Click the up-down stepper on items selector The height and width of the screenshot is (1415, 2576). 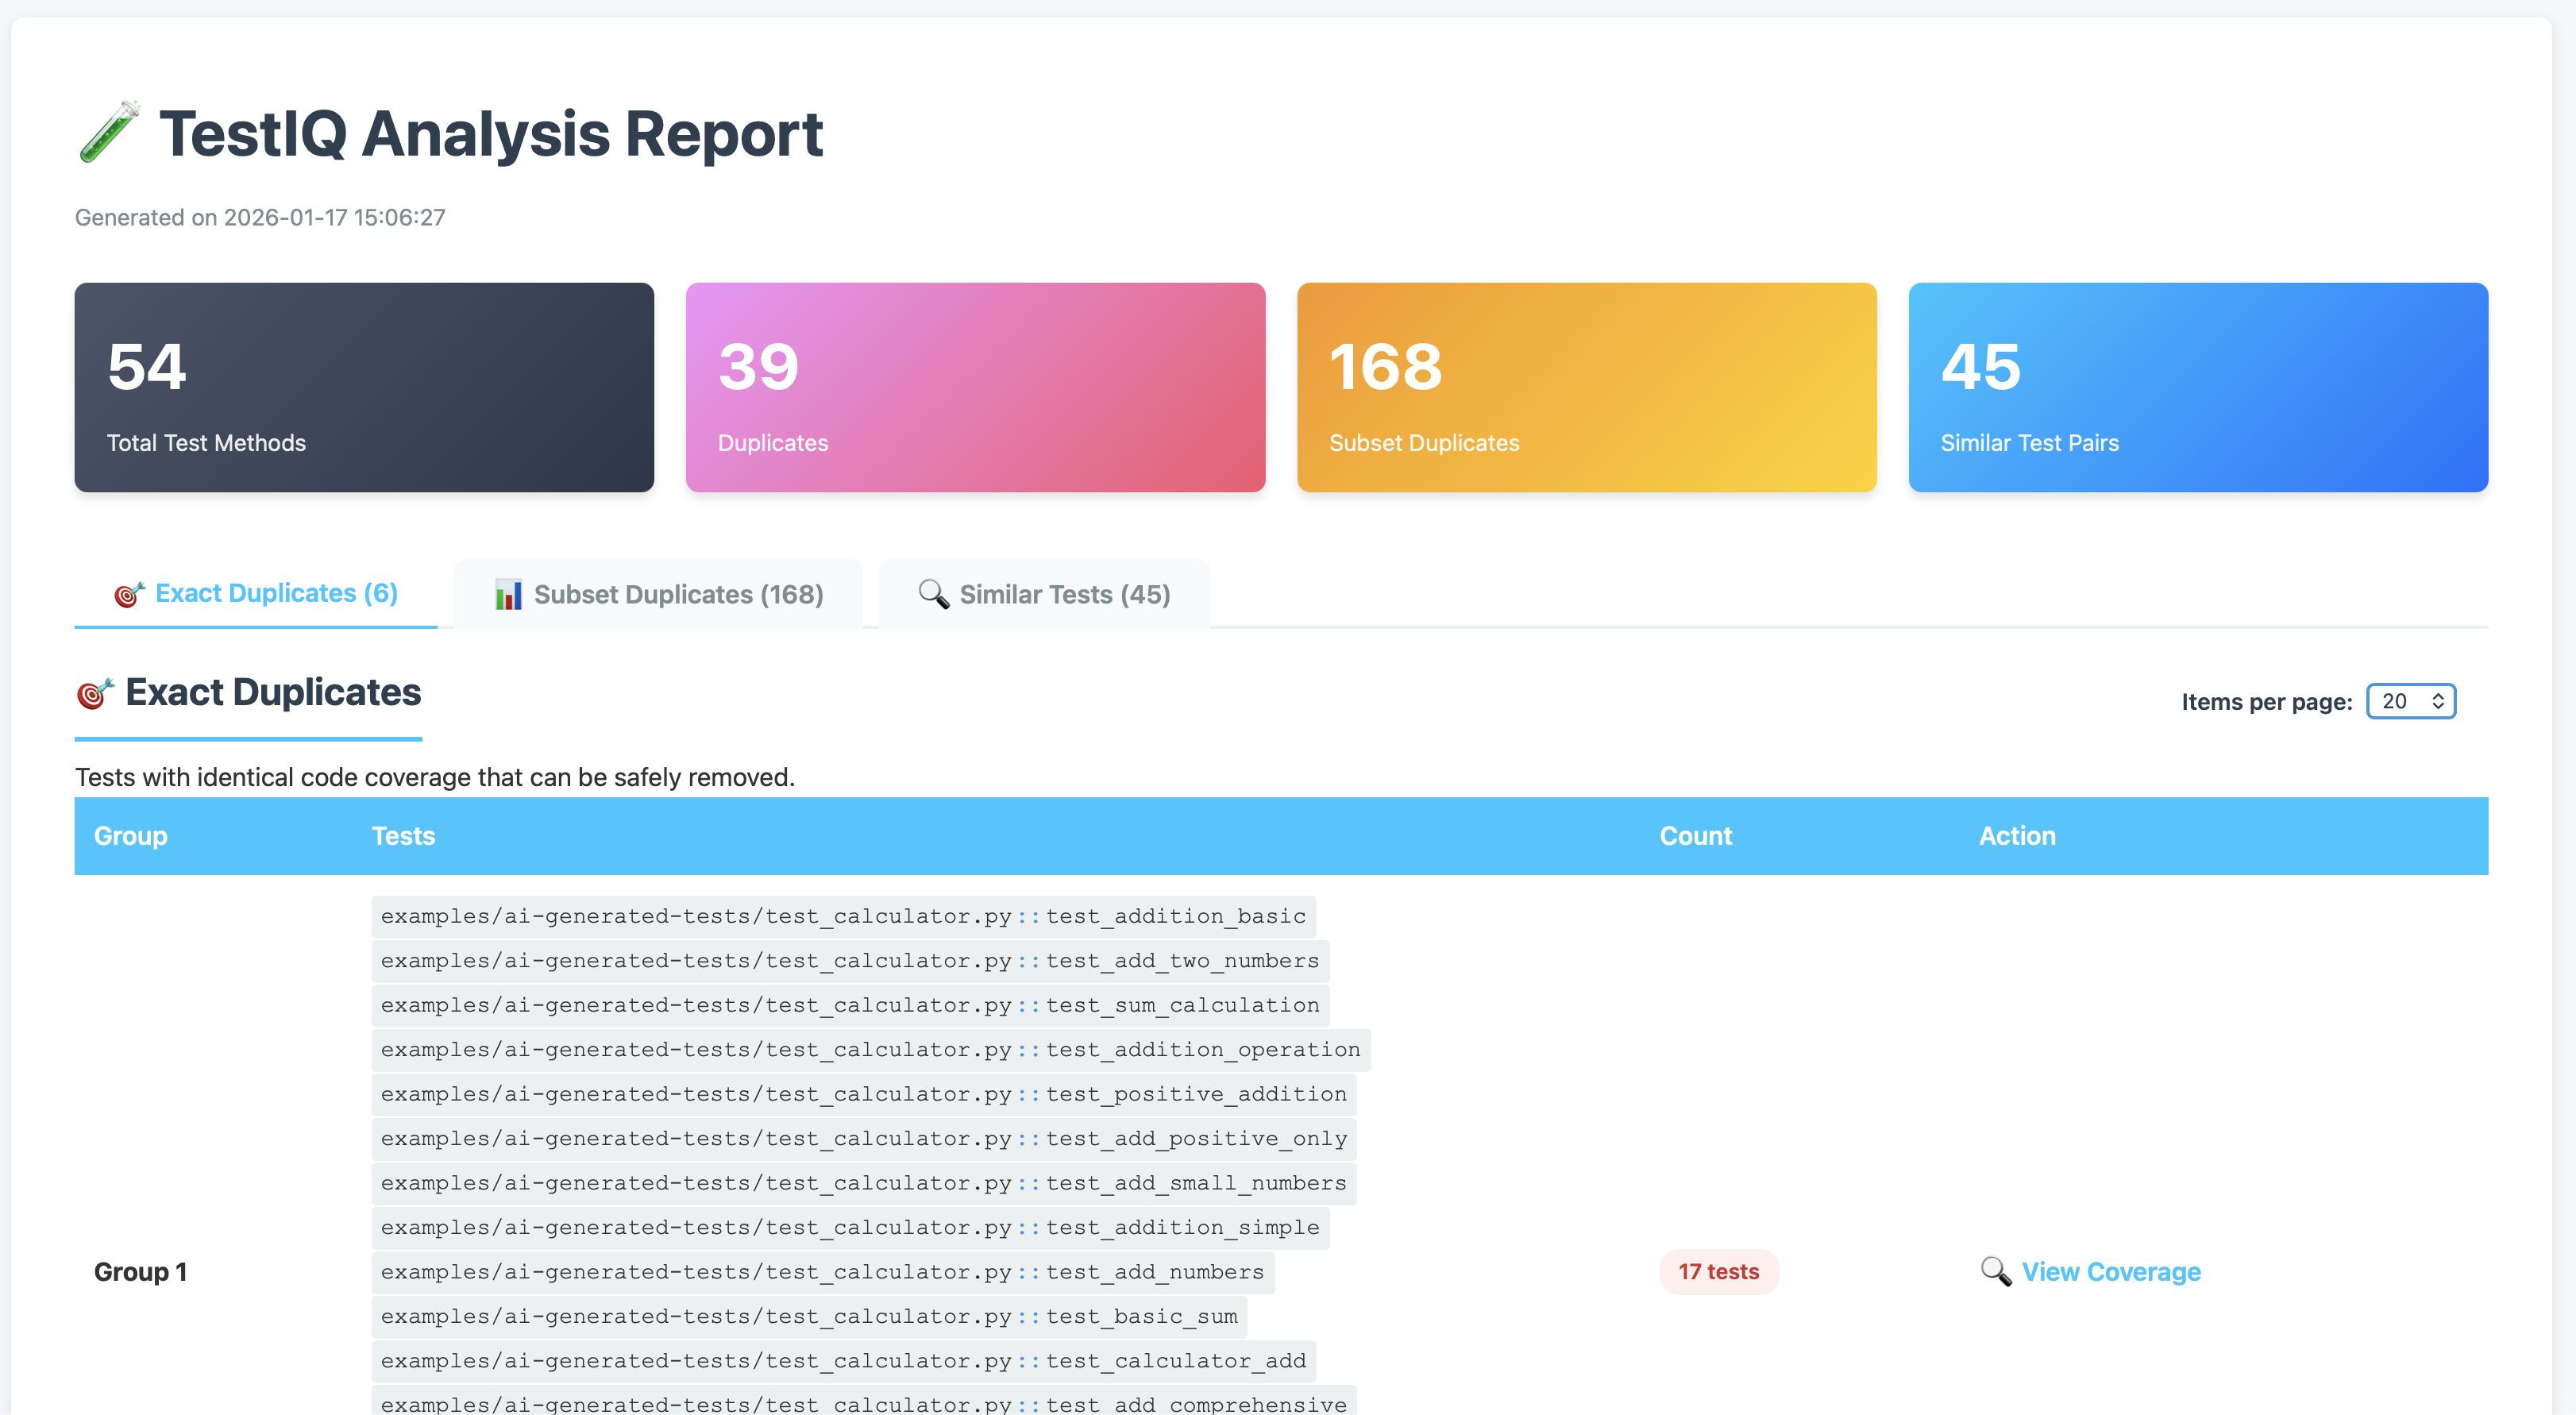point(2438,701)
